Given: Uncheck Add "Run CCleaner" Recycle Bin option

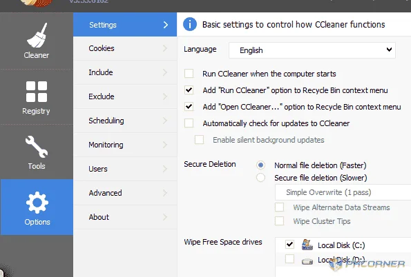Looking at the screenshot, I should click(189, 90).
